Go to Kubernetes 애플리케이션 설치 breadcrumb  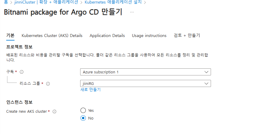[x=113, y=2]
